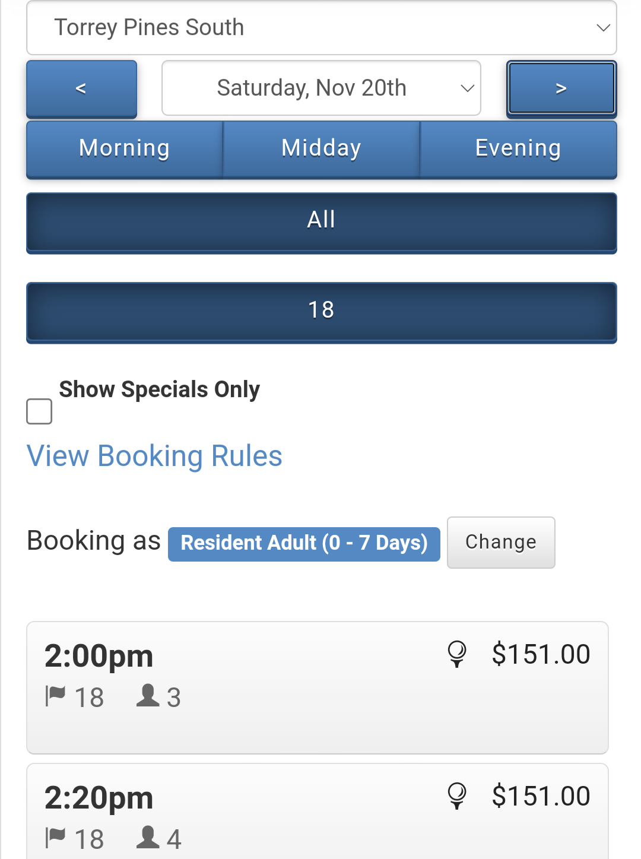
Task: Select the All players filter
Action: coord(321,222)
